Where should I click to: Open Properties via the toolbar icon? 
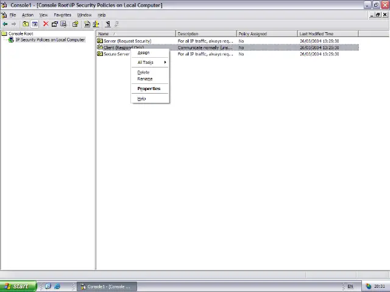point(54,24)
